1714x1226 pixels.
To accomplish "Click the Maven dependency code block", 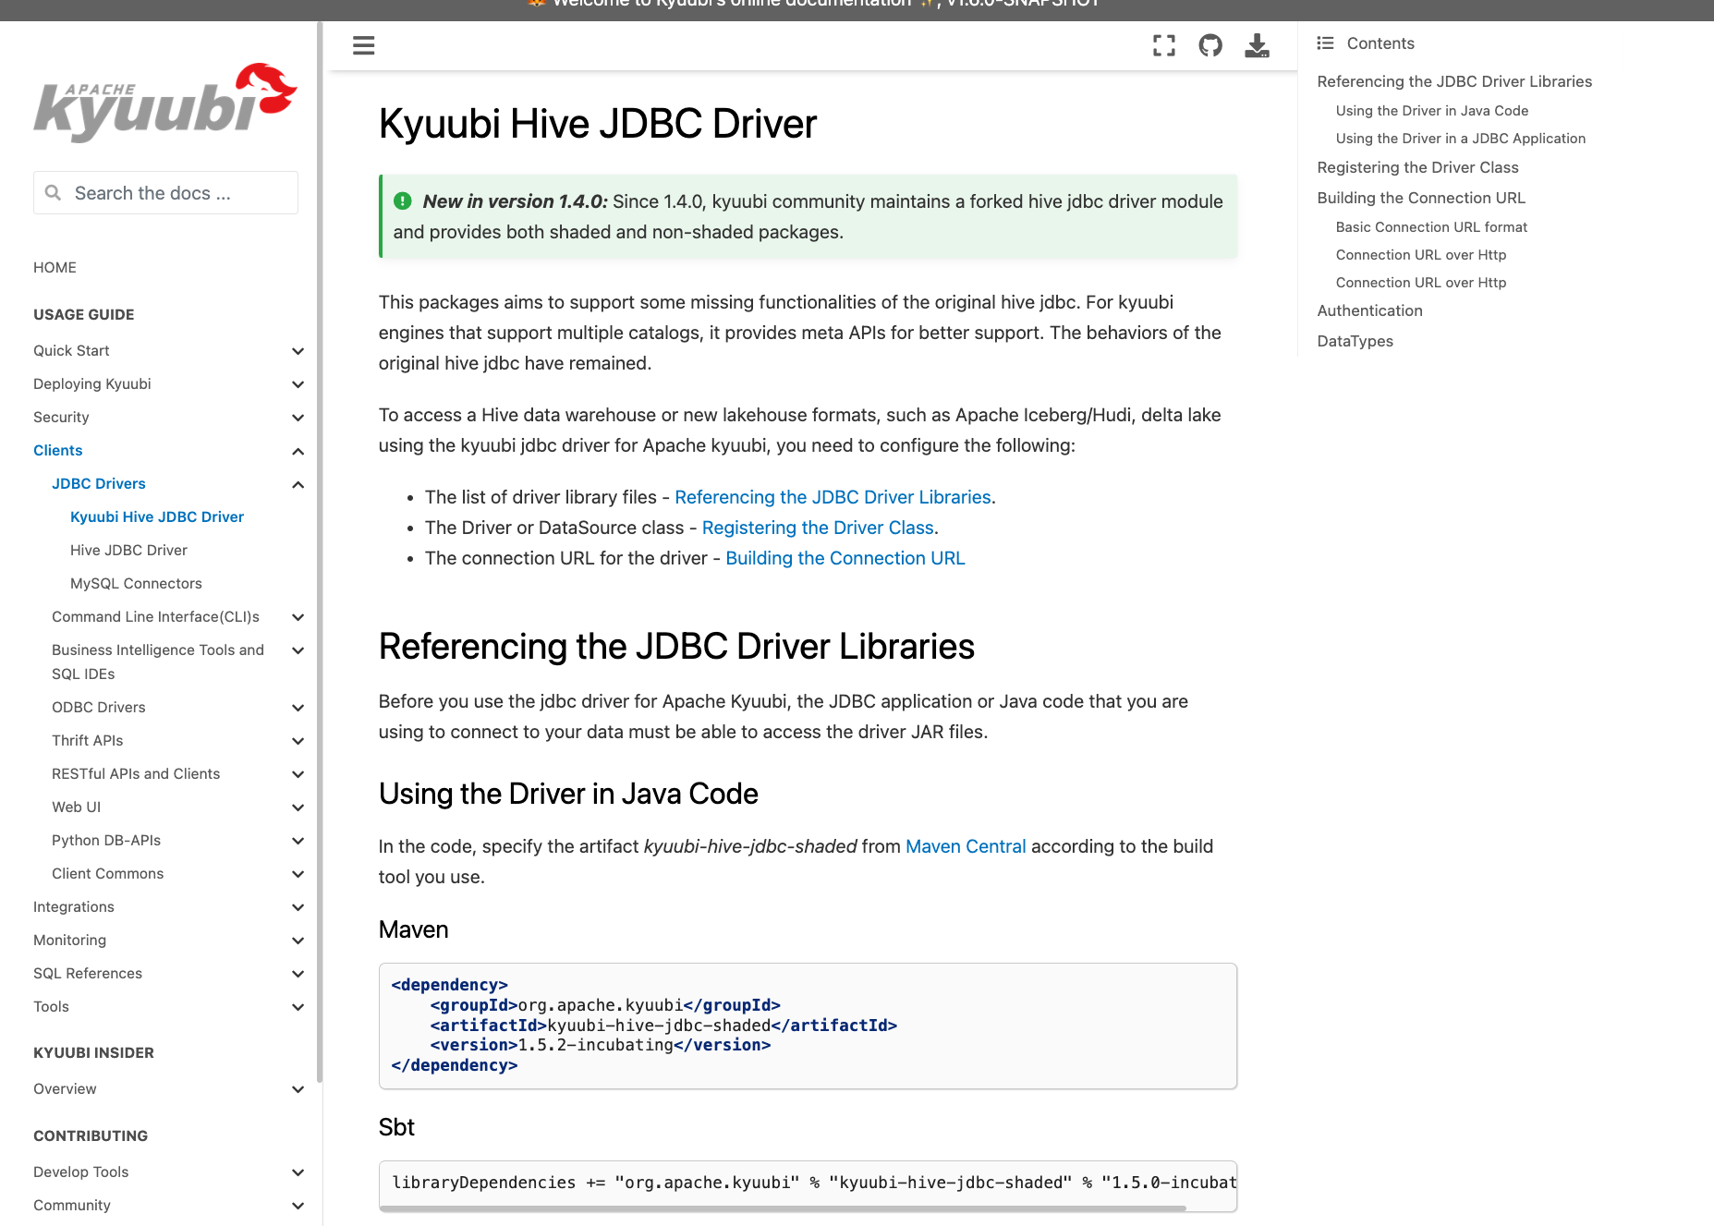I will (x=808, y=1026).
